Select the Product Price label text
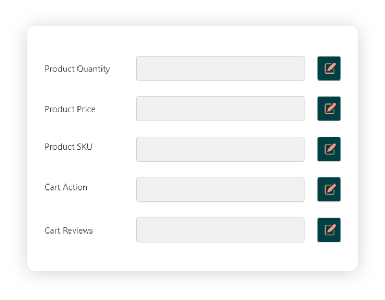The height and width of the screenshot is (300, 385). pyautogui.click(x=70, y=109)
